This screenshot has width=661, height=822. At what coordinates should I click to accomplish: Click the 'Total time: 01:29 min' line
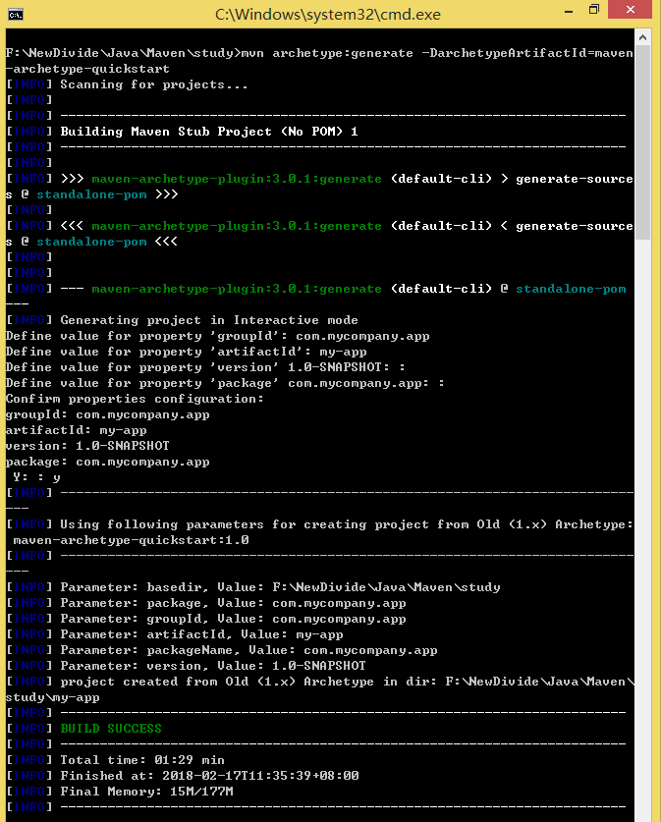[x=142, y=760]
